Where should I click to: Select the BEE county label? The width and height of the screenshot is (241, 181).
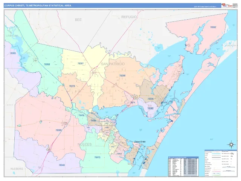pyautogui.click(x=78, y=20)
